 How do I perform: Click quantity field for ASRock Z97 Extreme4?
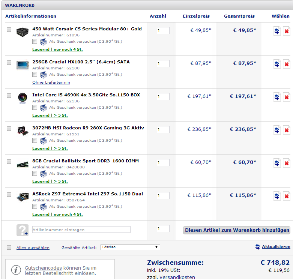(x=163, y=195)
